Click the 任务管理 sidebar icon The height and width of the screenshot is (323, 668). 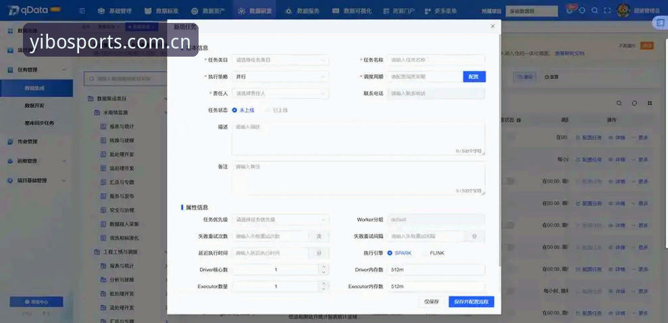click(10, 69)
